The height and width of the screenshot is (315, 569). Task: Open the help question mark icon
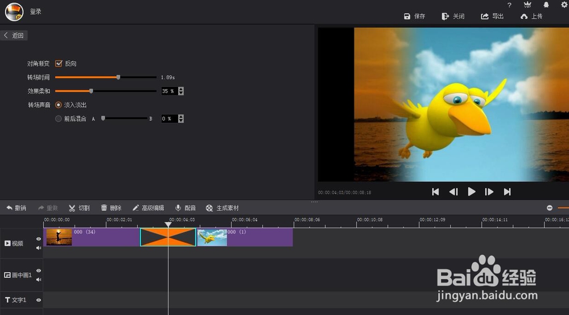coord(509,5)
